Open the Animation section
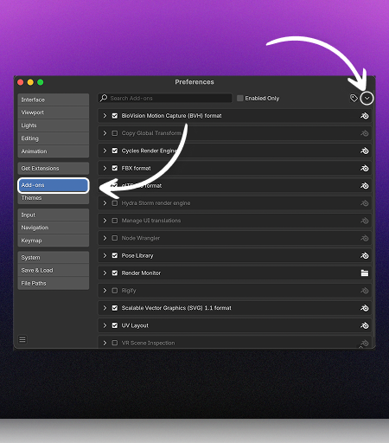The width and height of the screenshot is (389, 443). 54,151
